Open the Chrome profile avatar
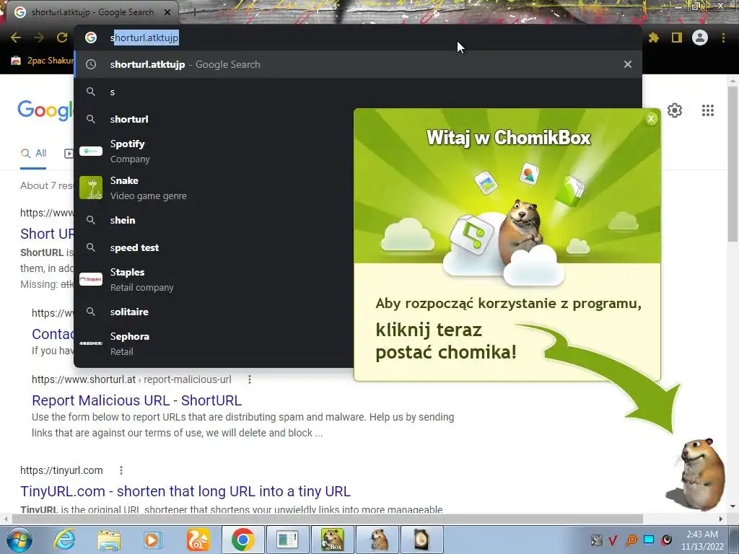This screenshot has width=739, height=554. pyautogui.click(x=700, y=38)
